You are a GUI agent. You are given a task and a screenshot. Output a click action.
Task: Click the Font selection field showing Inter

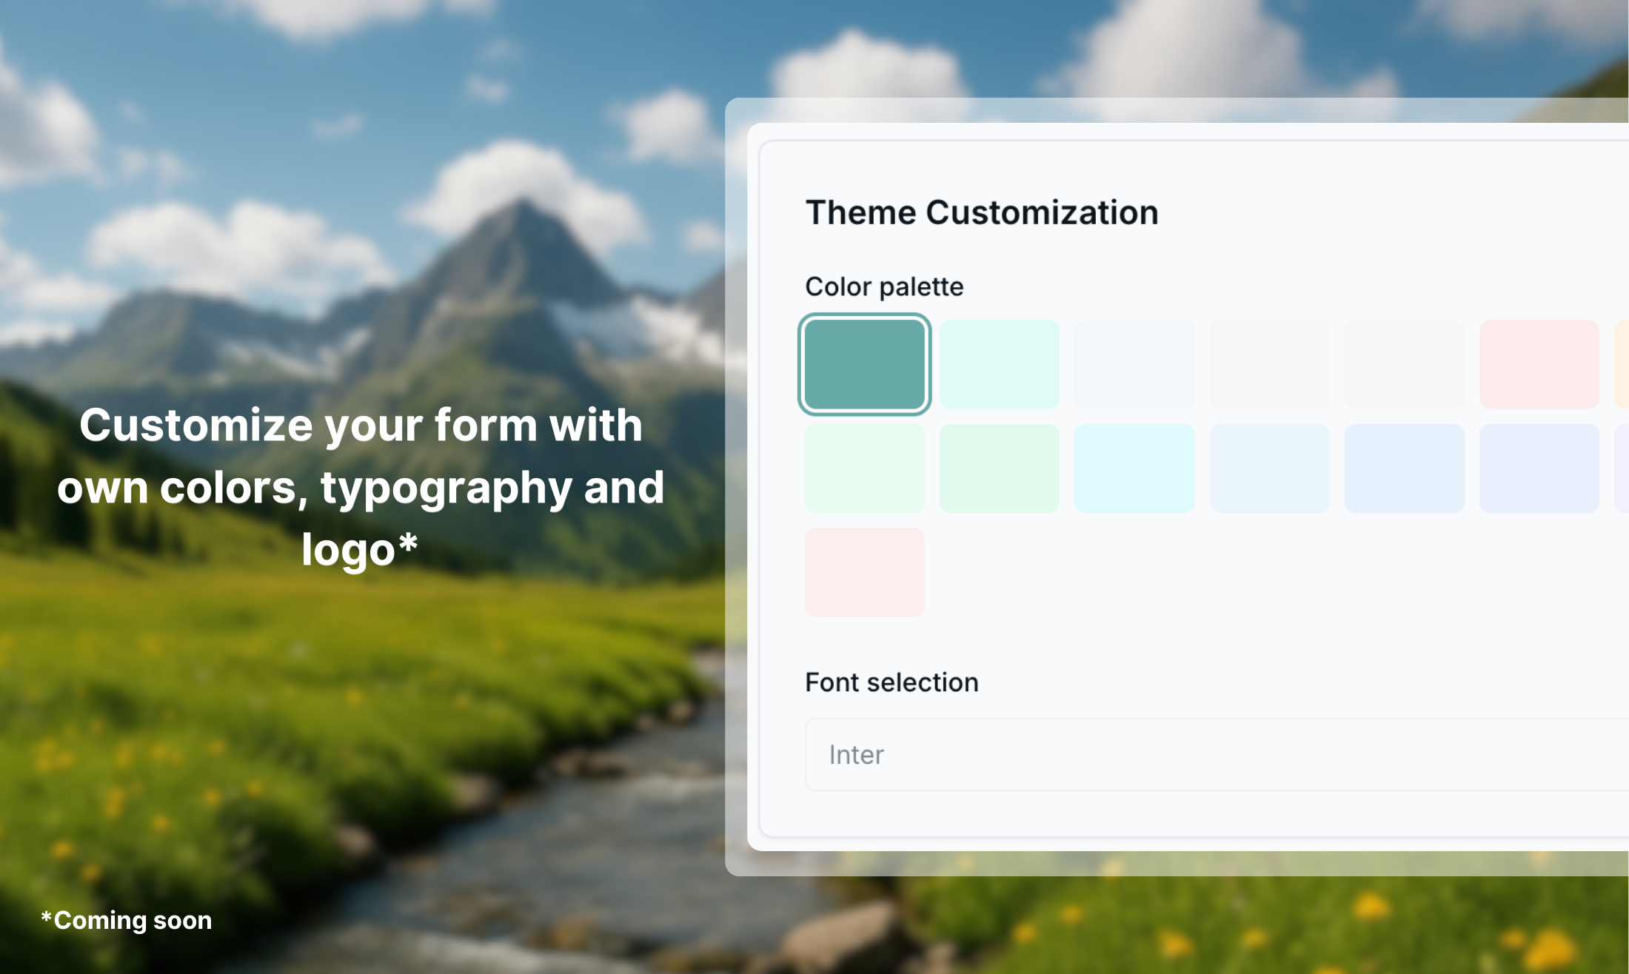point(1214,754)
